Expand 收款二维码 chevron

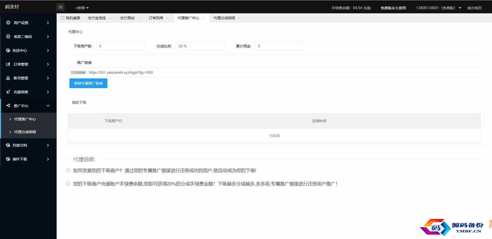click(x=48, y=37)
